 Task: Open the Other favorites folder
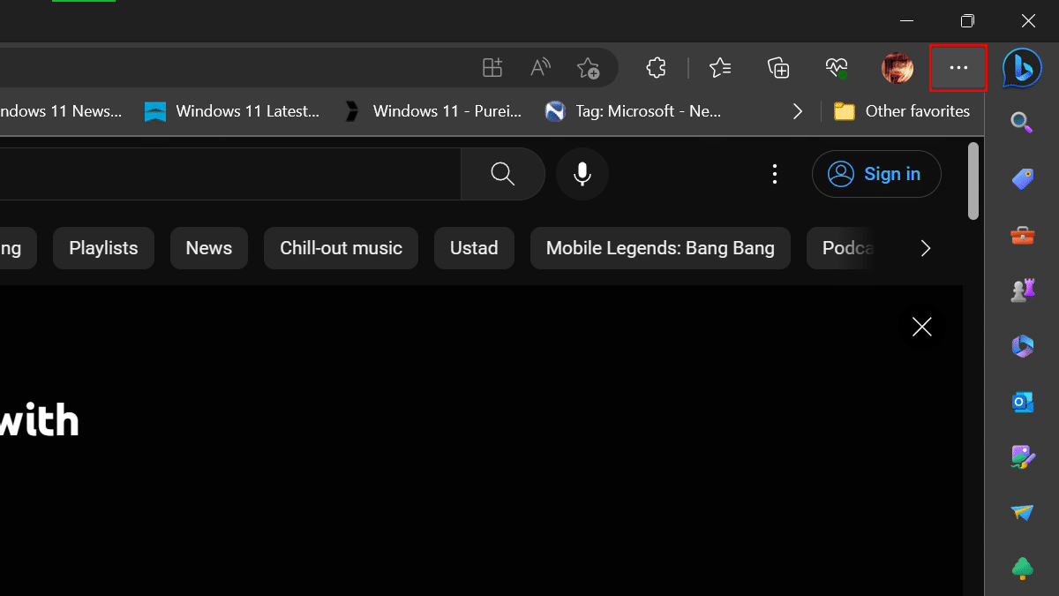tap(902, 111)
